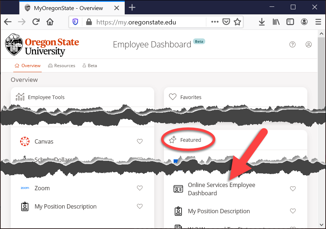Toggle the browser sidebar icon

click(x=290, y=22)
